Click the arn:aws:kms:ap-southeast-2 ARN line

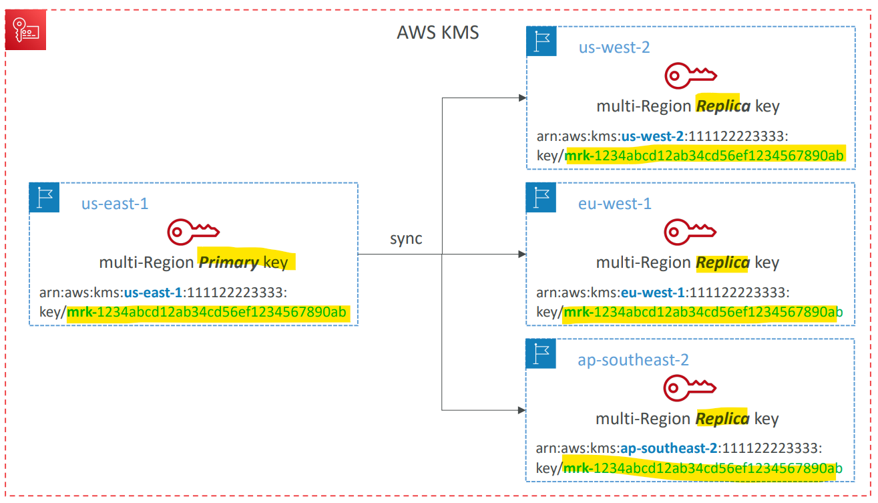coord(679,448)
